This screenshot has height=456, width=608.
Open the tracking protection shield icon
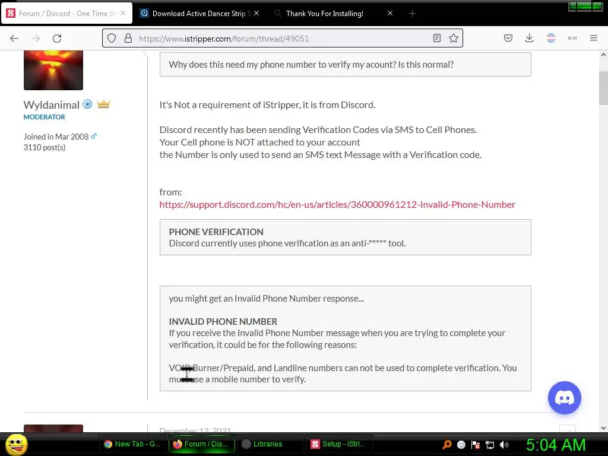(112, 38)
